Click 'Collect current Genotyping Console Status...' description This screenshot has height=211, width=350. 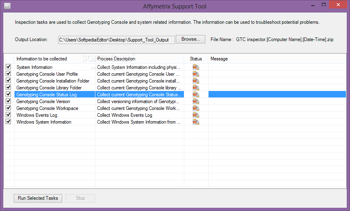(x=139, y=95)
